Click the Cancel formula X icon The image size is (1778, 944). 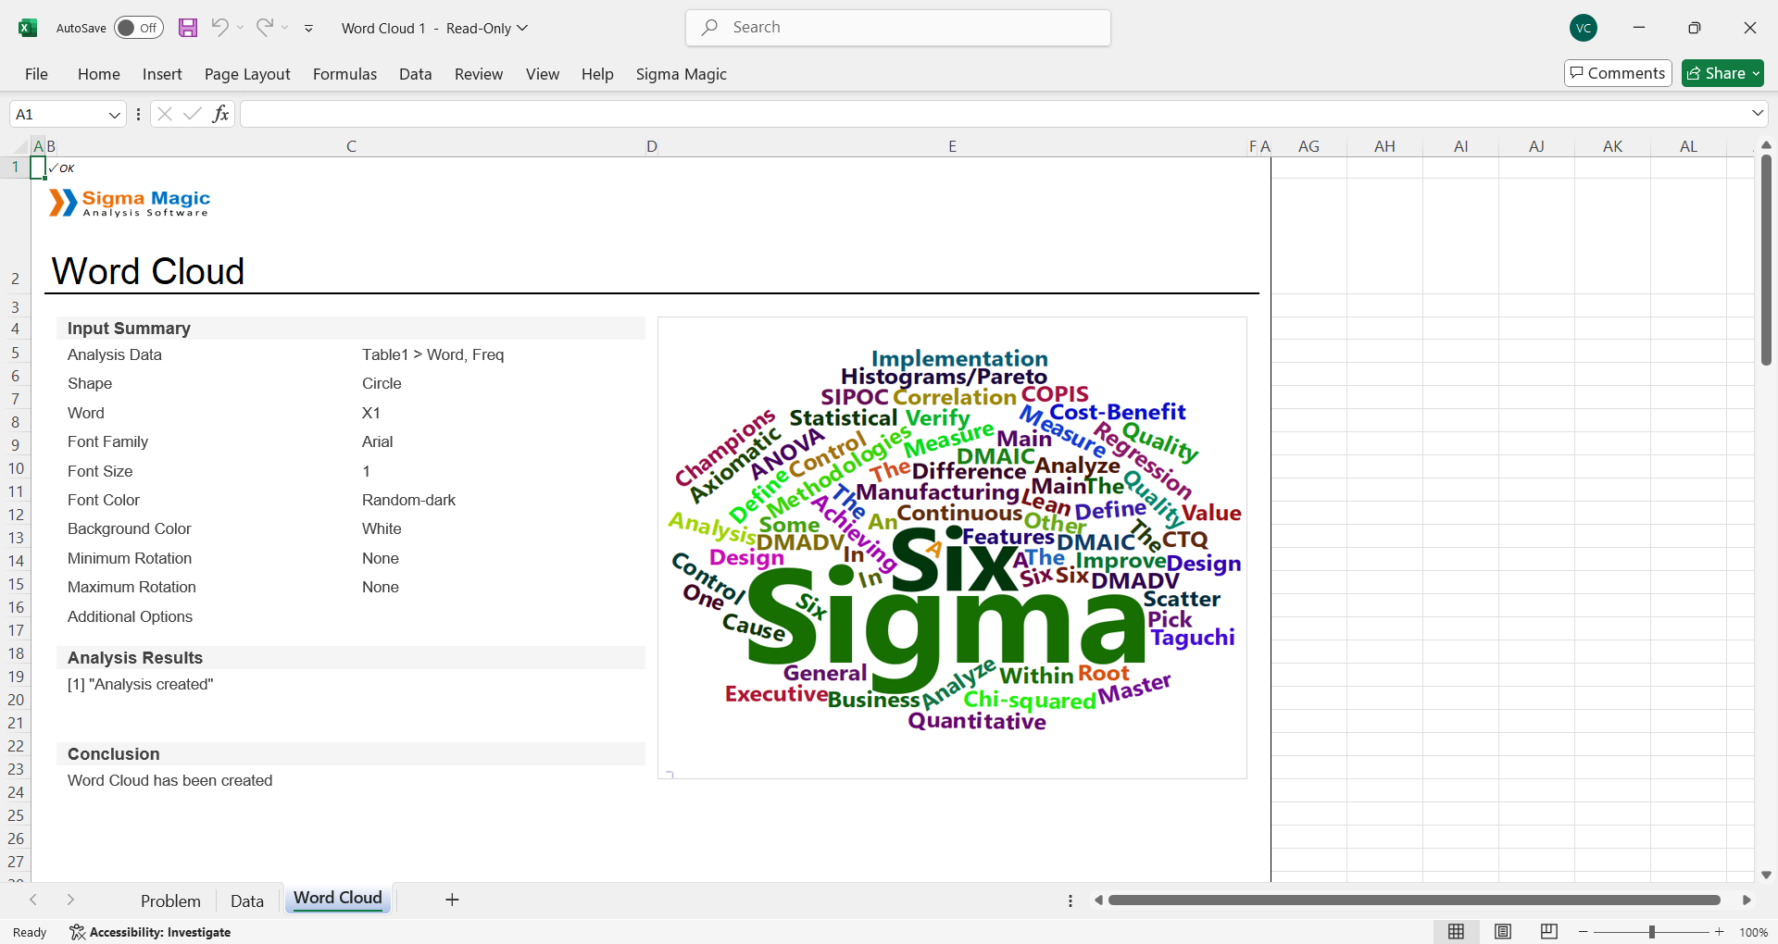(x=165, y=114)
